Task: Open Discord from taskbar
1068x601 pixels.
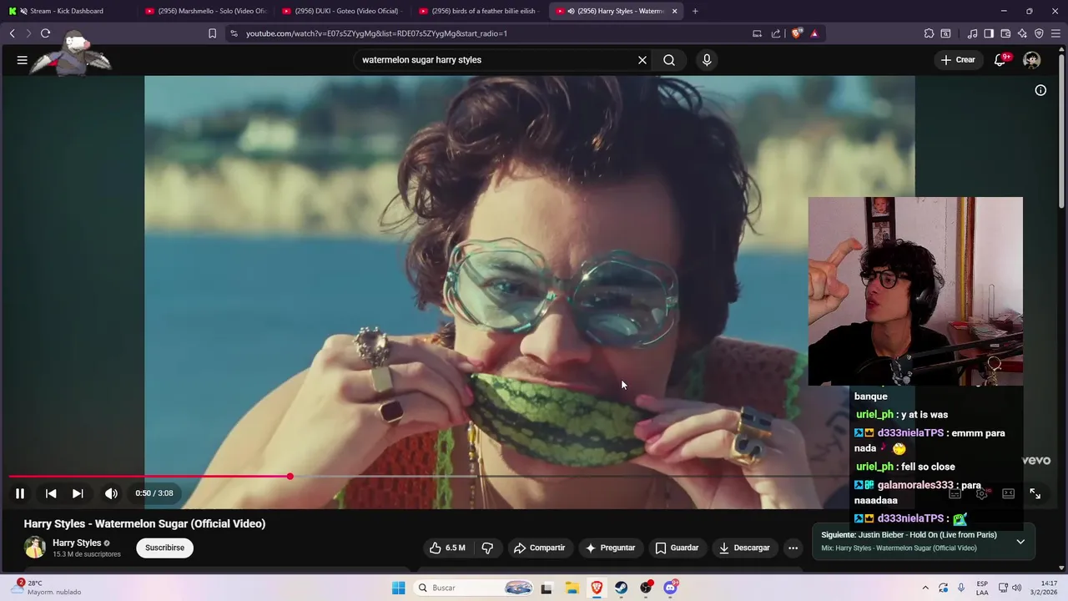Action: tap(671, 588)
